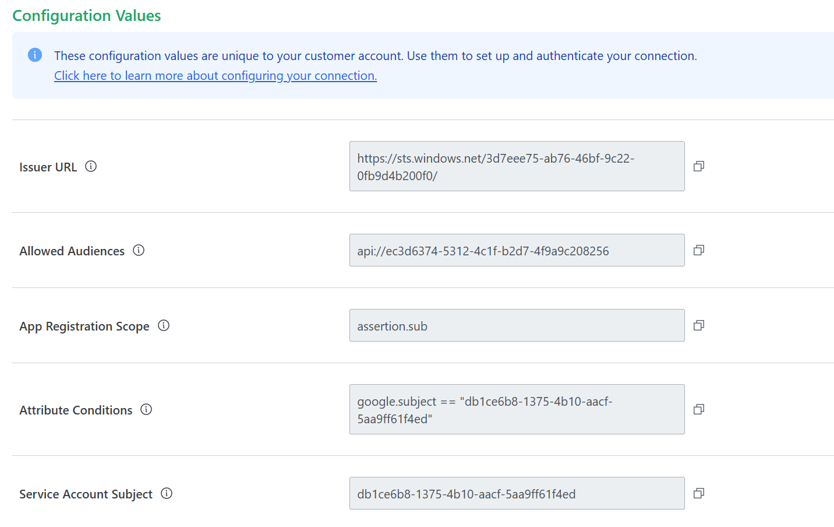Show info tooltip for Service Account Subject

tap(167, 493)
